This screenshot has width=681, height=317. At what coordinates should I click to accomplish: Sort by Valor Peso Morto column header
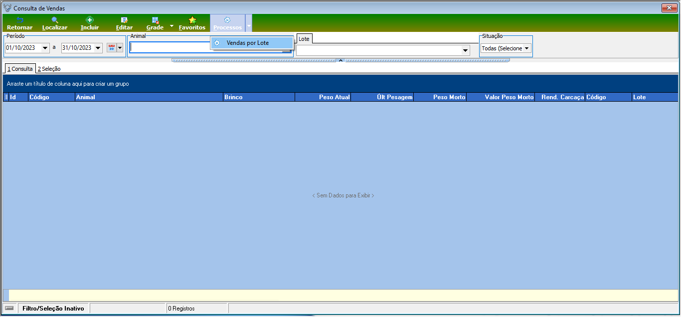pyautogui.click(x=501, y=97)
